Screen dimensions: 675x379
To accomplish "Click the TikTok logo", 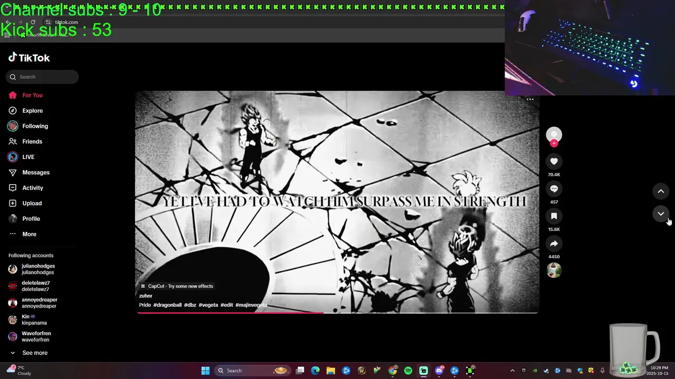I will pos(29,57).
